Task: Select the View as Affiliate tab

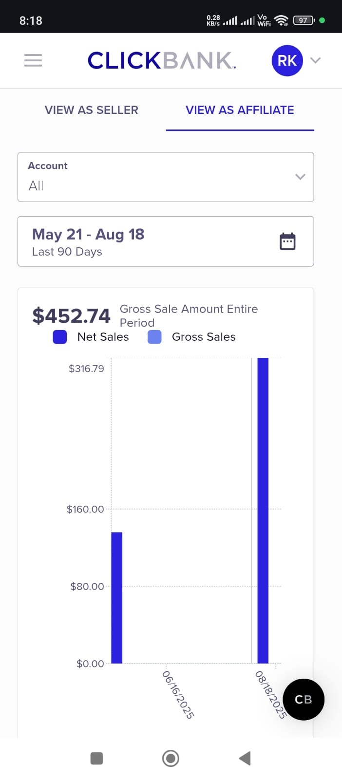Action: (240, 110)
